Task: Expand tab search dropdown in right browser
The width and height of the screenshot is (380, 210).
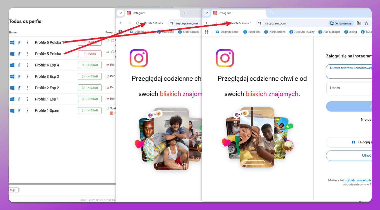Action: (207, 13)
